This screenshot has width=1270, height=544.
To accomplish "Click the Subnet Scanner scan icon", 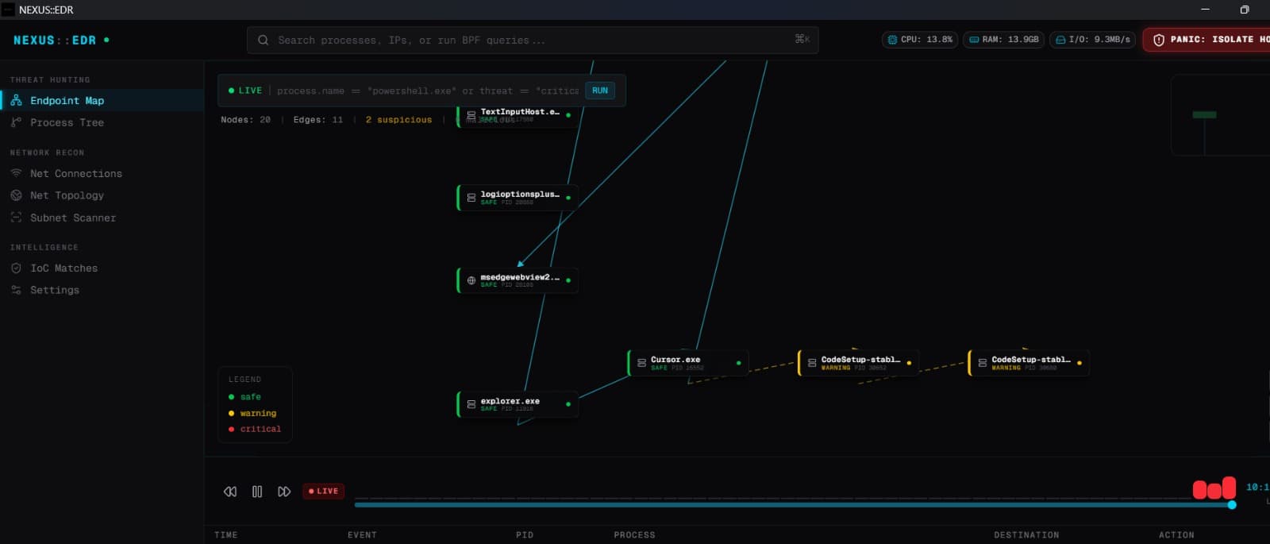I will pyautogui.click(x=16, y=218).
